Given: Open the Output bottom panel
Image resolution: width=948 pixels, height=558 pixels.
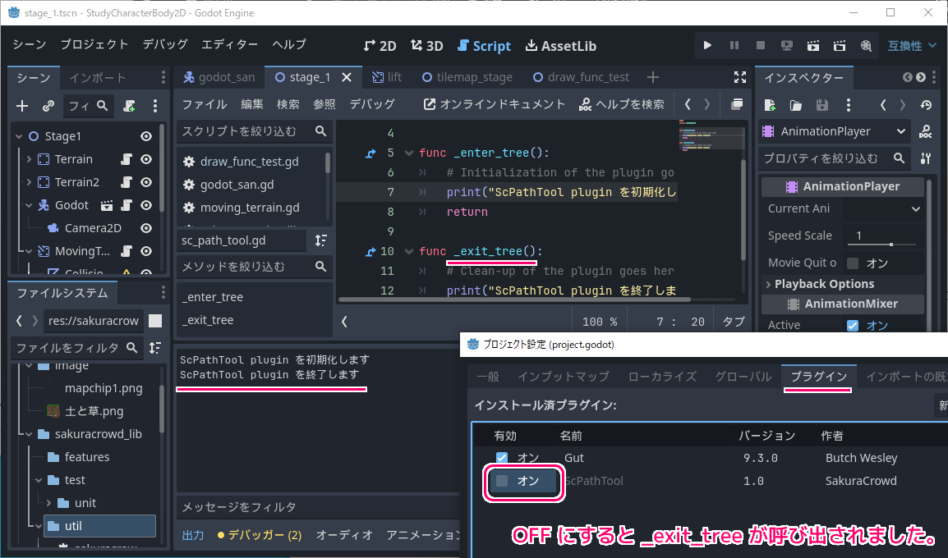Looking at the screenshot, I should [x=193, y=535].
